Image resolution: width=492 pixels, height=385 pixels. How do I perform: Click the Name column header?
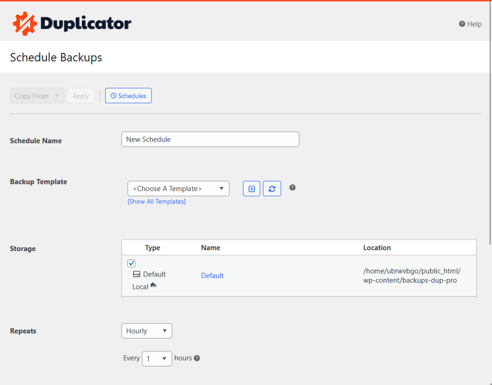pos(210,248)
